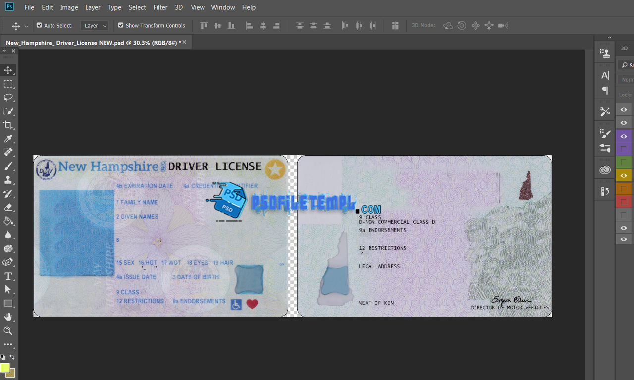This screenshot has height=380, width=634.
Task: Uncheck Show Transform Controls
Action: [120, 25]
